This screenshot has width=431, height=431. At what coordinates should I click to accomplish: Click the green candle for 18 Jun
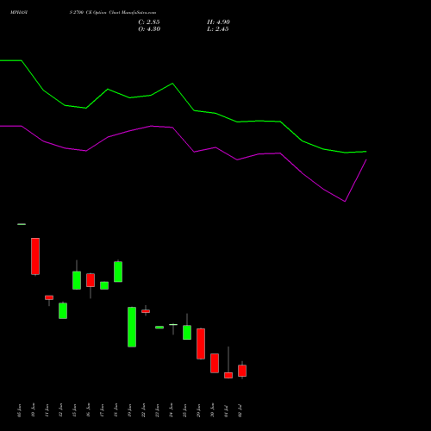118,272
